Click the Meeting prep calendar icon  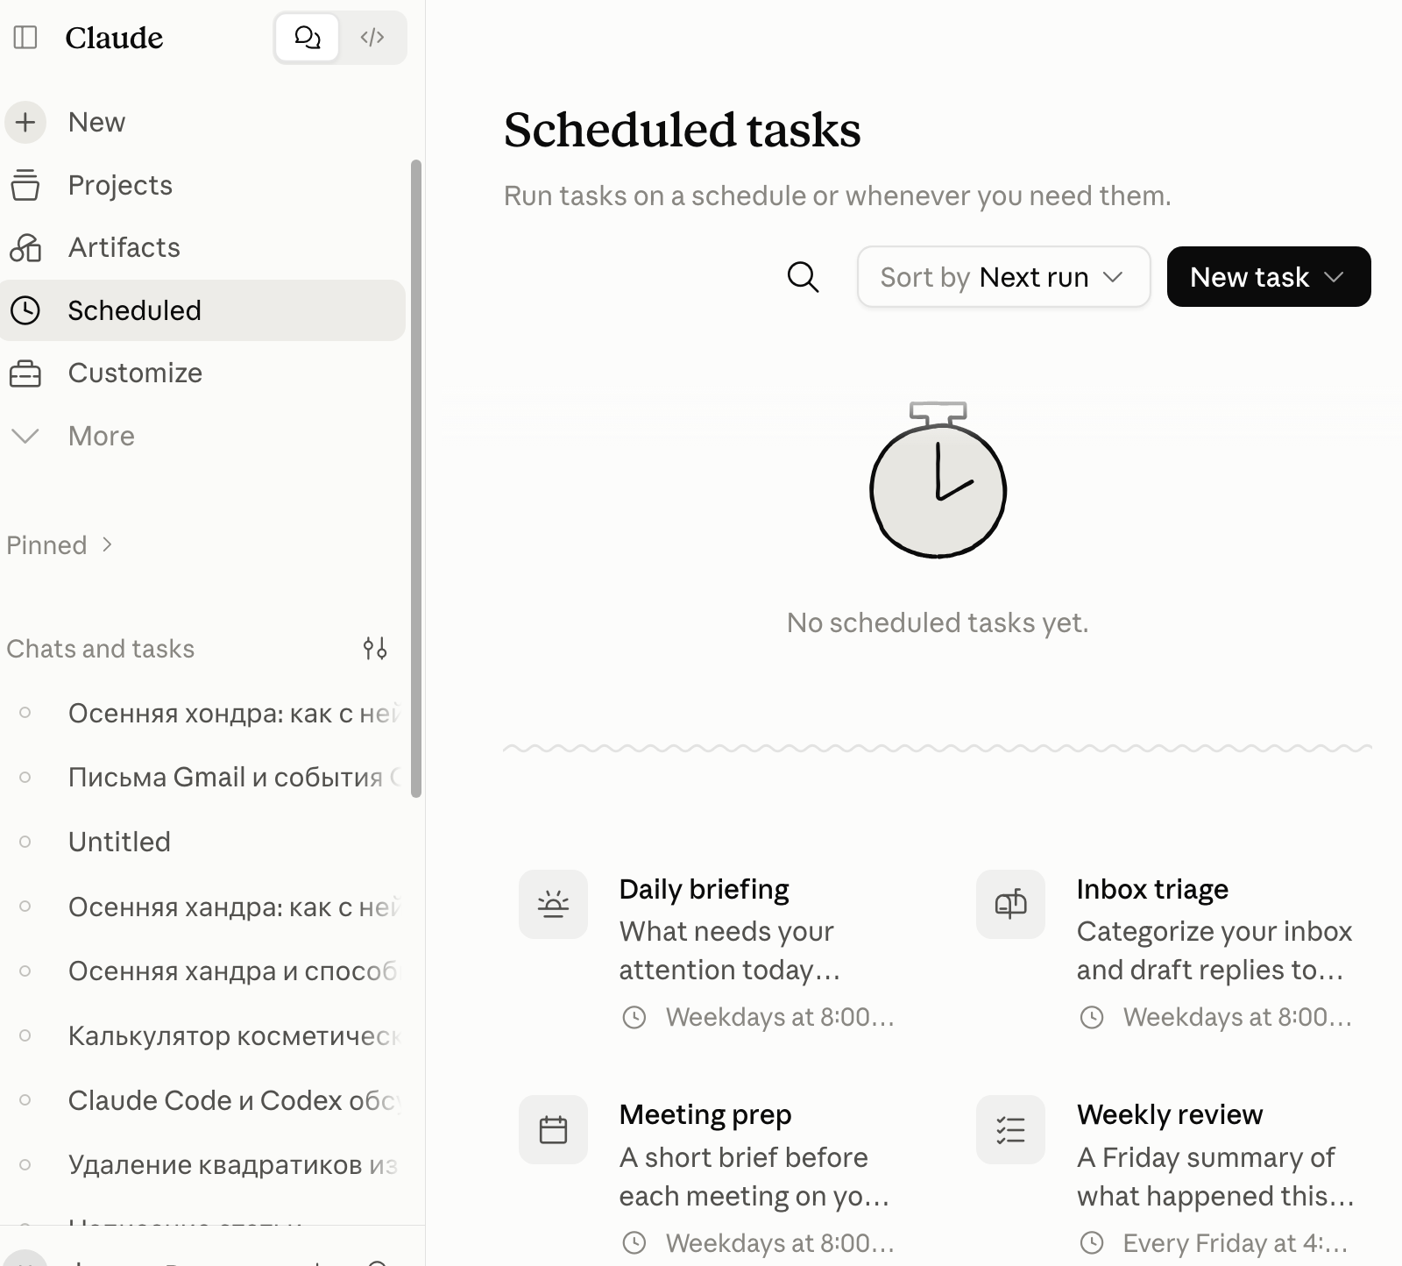(553, 1130)
